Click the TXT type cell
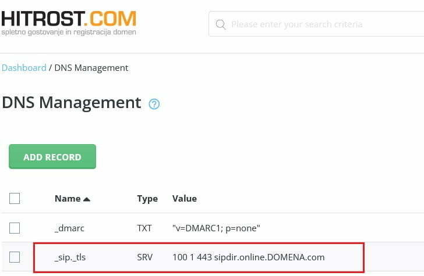 (144, 228)
